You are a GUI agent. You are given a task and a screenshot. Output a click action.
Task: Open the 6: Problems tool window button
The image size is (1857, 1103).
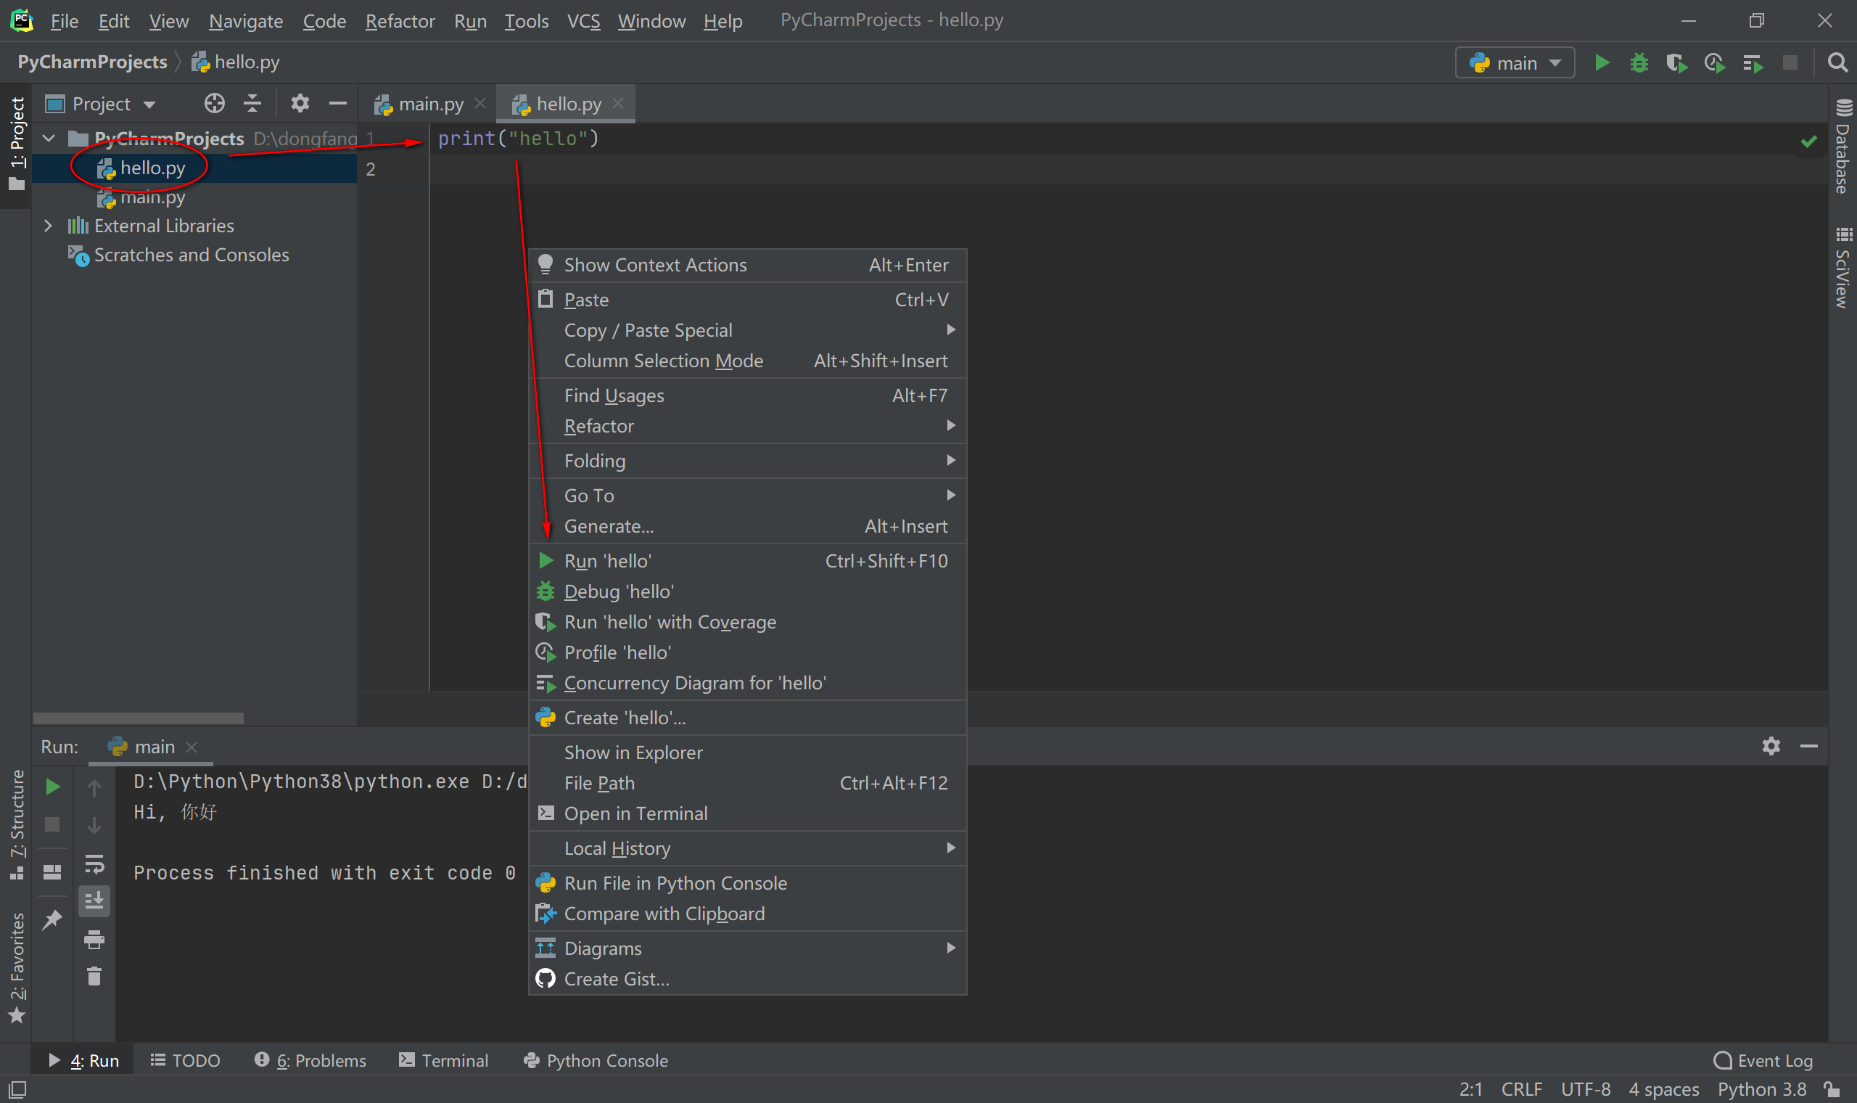click(310, 1061)
